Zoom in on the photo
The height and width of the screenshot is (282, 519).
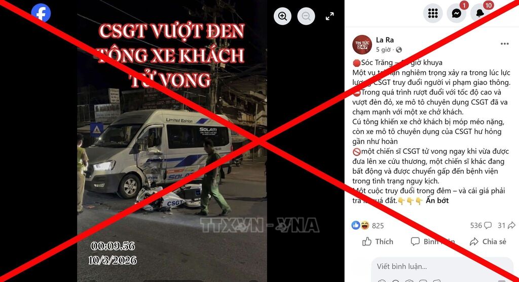(x=282, y=16)
